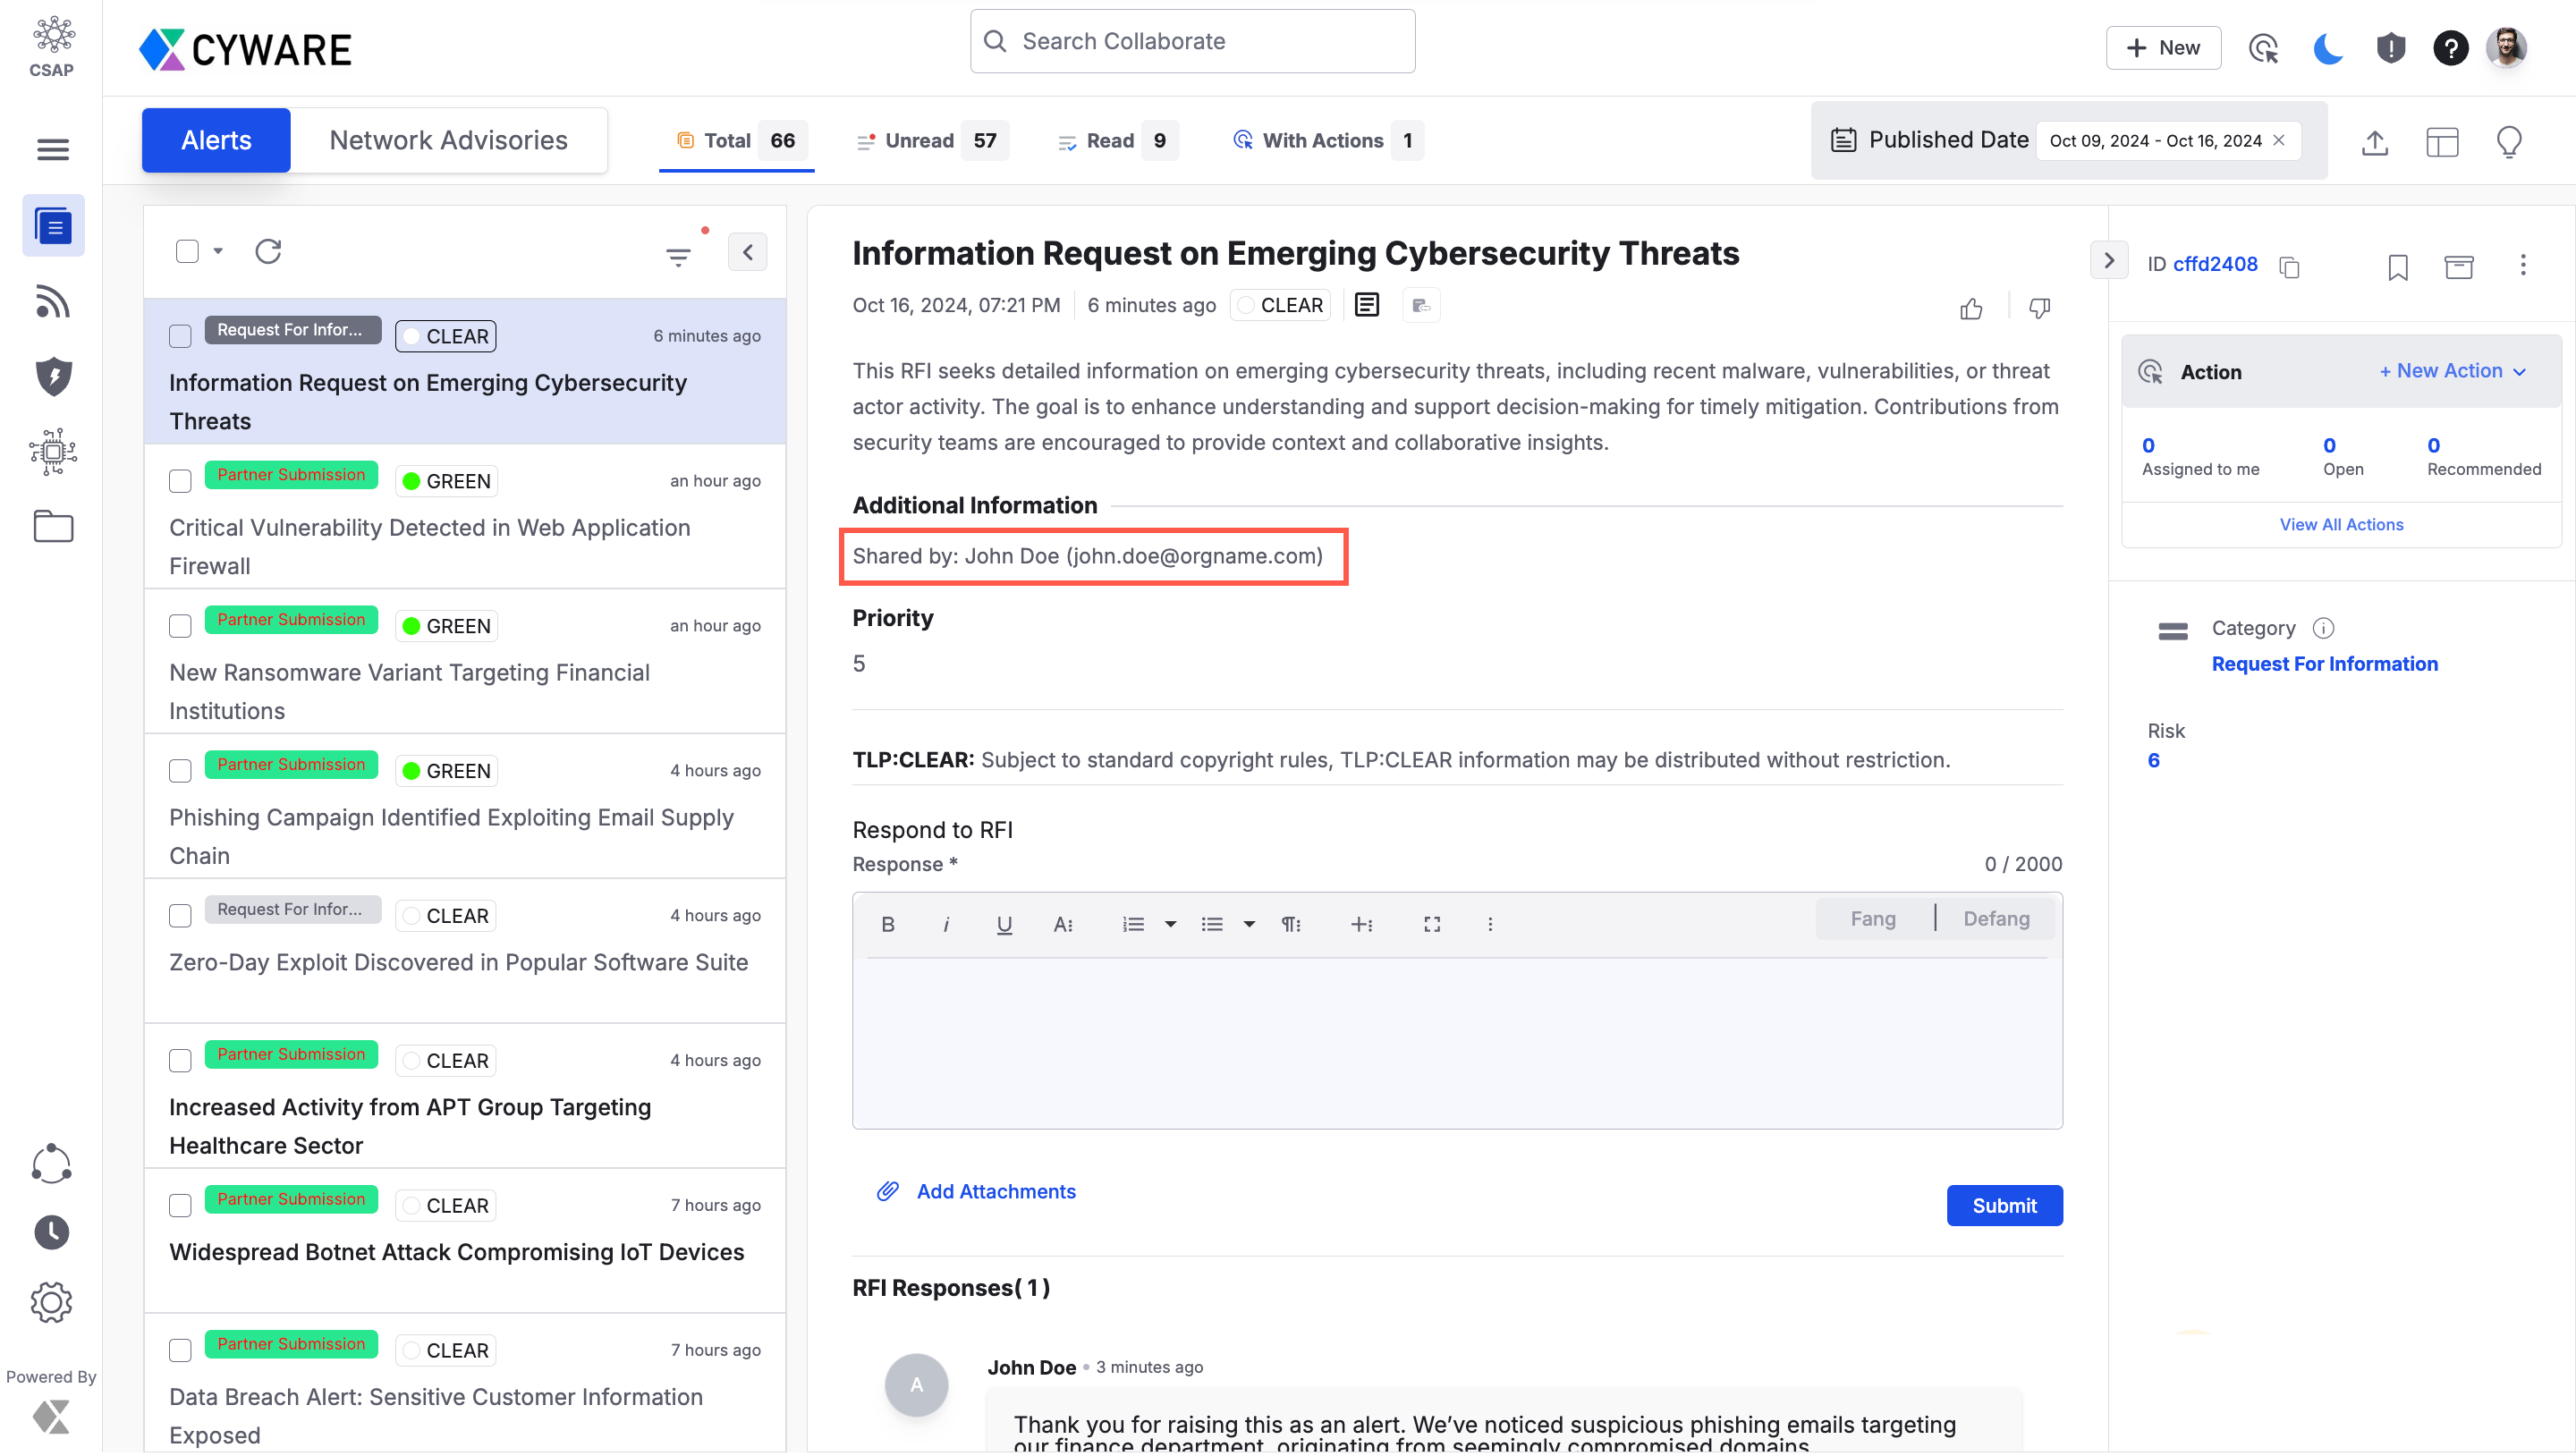The image size is (2576, 1456).
Task: Select the Zero-Day Exploit alert checkbox
Action: [180, 916]
